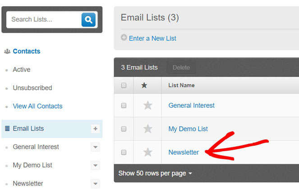The width and height of the screenshot is (299, 189).
Task: Click the Contacts people icon
Action: pyautogui.click(x=7, y=51)
